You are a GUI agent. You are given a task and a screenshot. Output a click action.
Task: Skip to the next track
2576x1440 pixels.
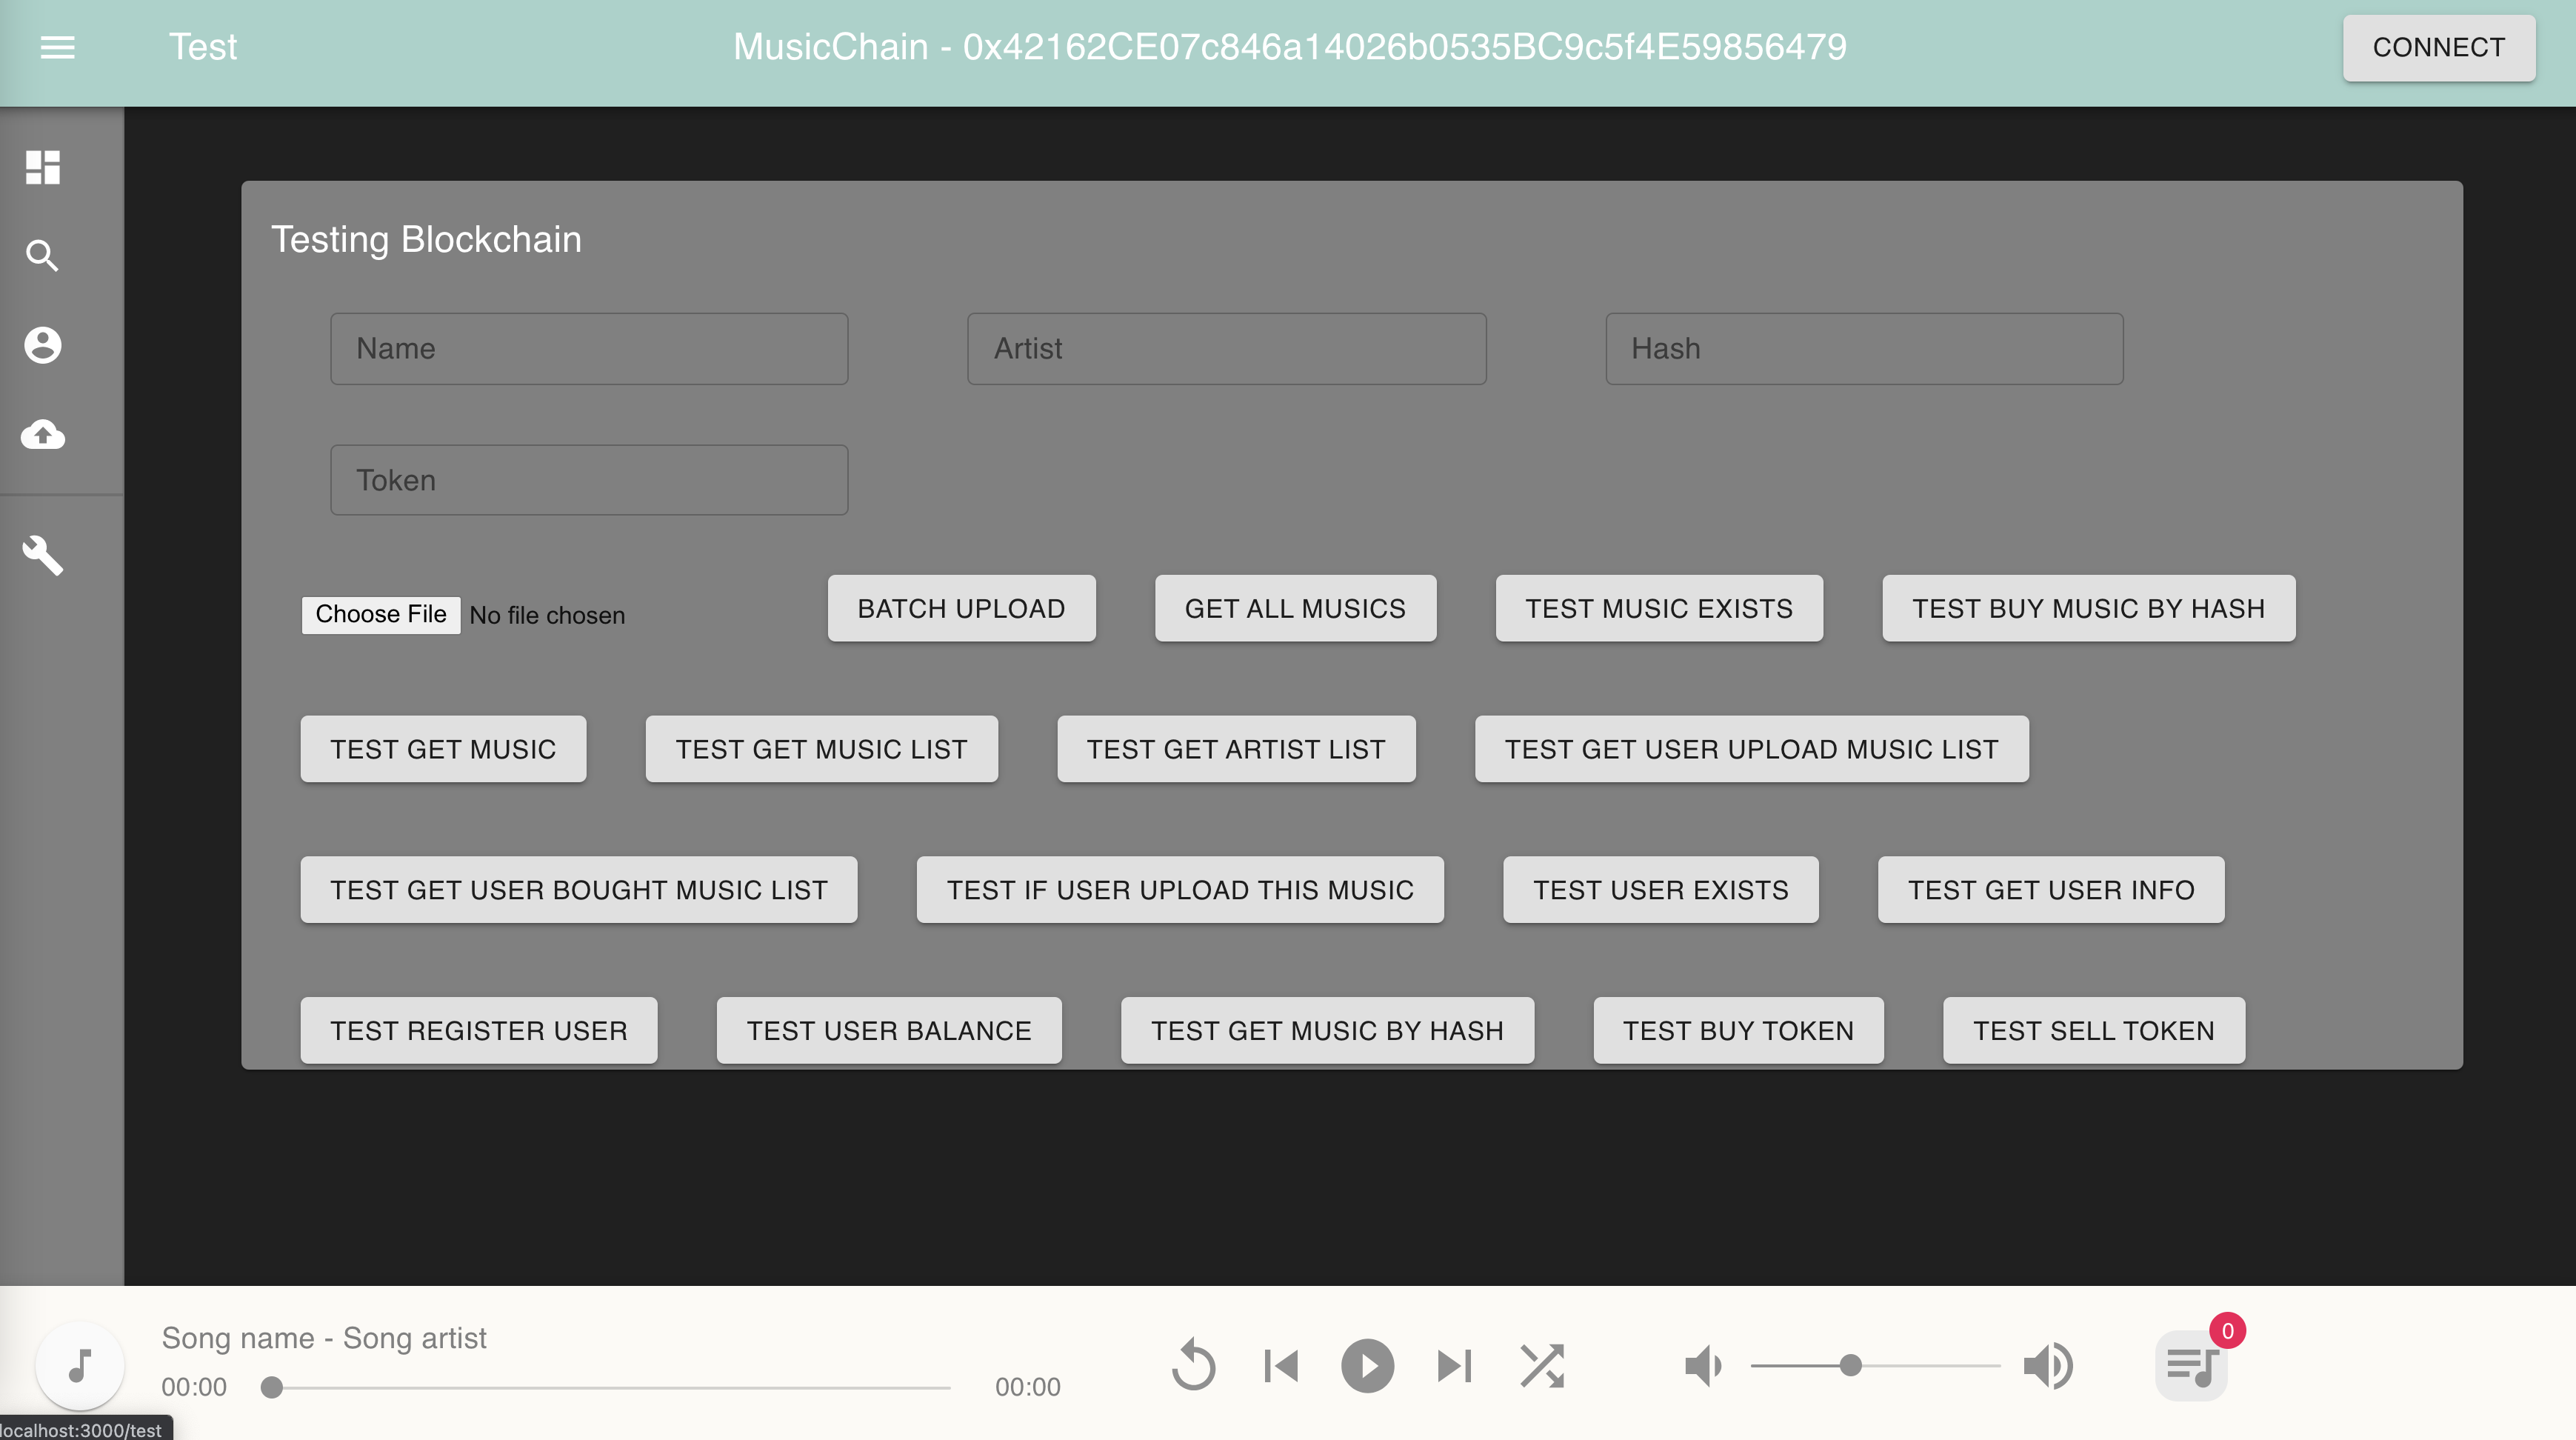(x=1454, y=1366)
